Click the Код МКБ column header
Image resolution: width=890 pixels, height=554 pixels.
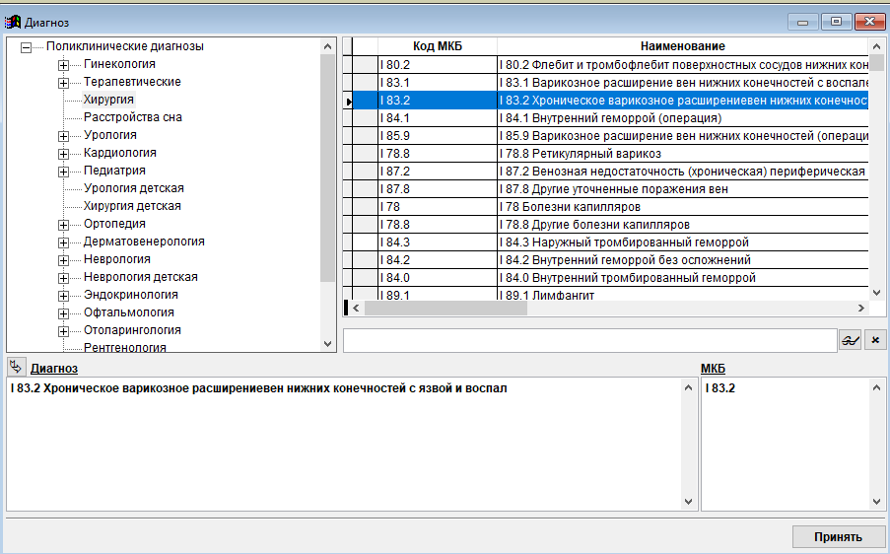pos(437,46)
